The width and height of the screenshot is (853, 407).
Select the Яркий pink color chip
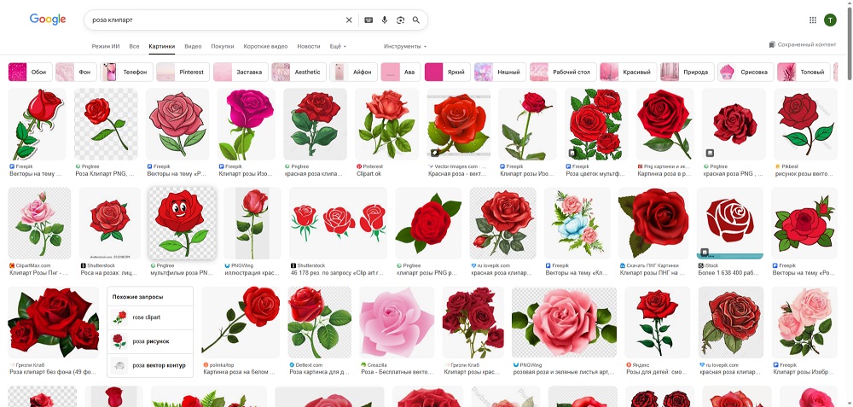click(447, 73)
